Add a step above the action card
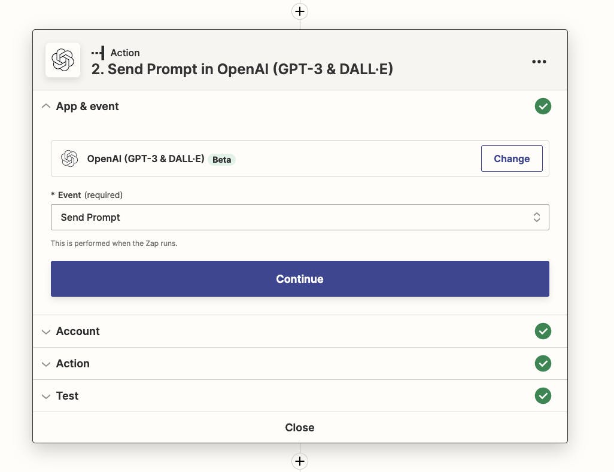 click(300, 11)
